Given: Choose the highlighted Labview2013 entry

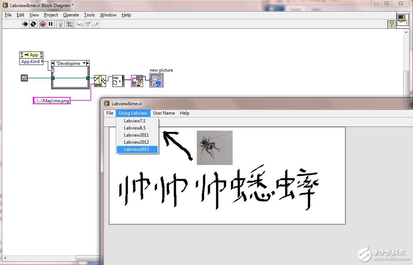Looking at the screenshot, I should point(137,149).
